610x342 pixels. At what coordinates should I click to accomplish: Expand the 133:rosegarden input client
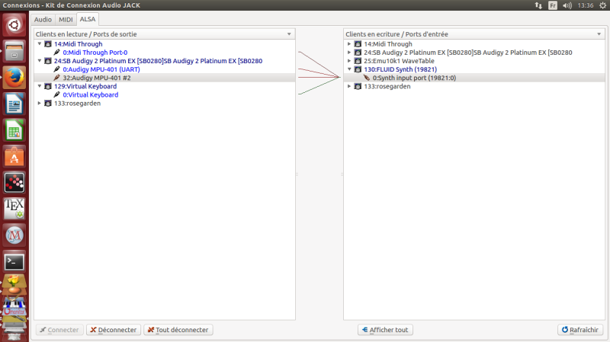(349, 86)
